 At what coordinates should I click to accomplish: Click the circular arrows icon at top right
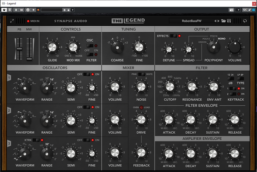[x=245, y=21]
